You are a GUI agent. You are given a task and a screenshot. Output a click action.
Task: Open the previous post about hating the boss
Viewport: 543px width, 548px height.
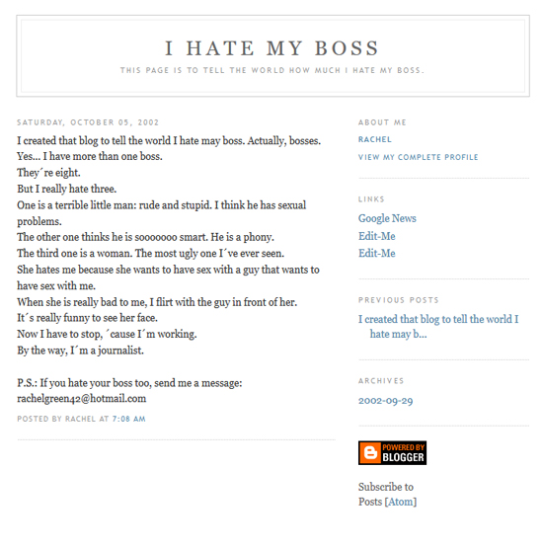438,327
